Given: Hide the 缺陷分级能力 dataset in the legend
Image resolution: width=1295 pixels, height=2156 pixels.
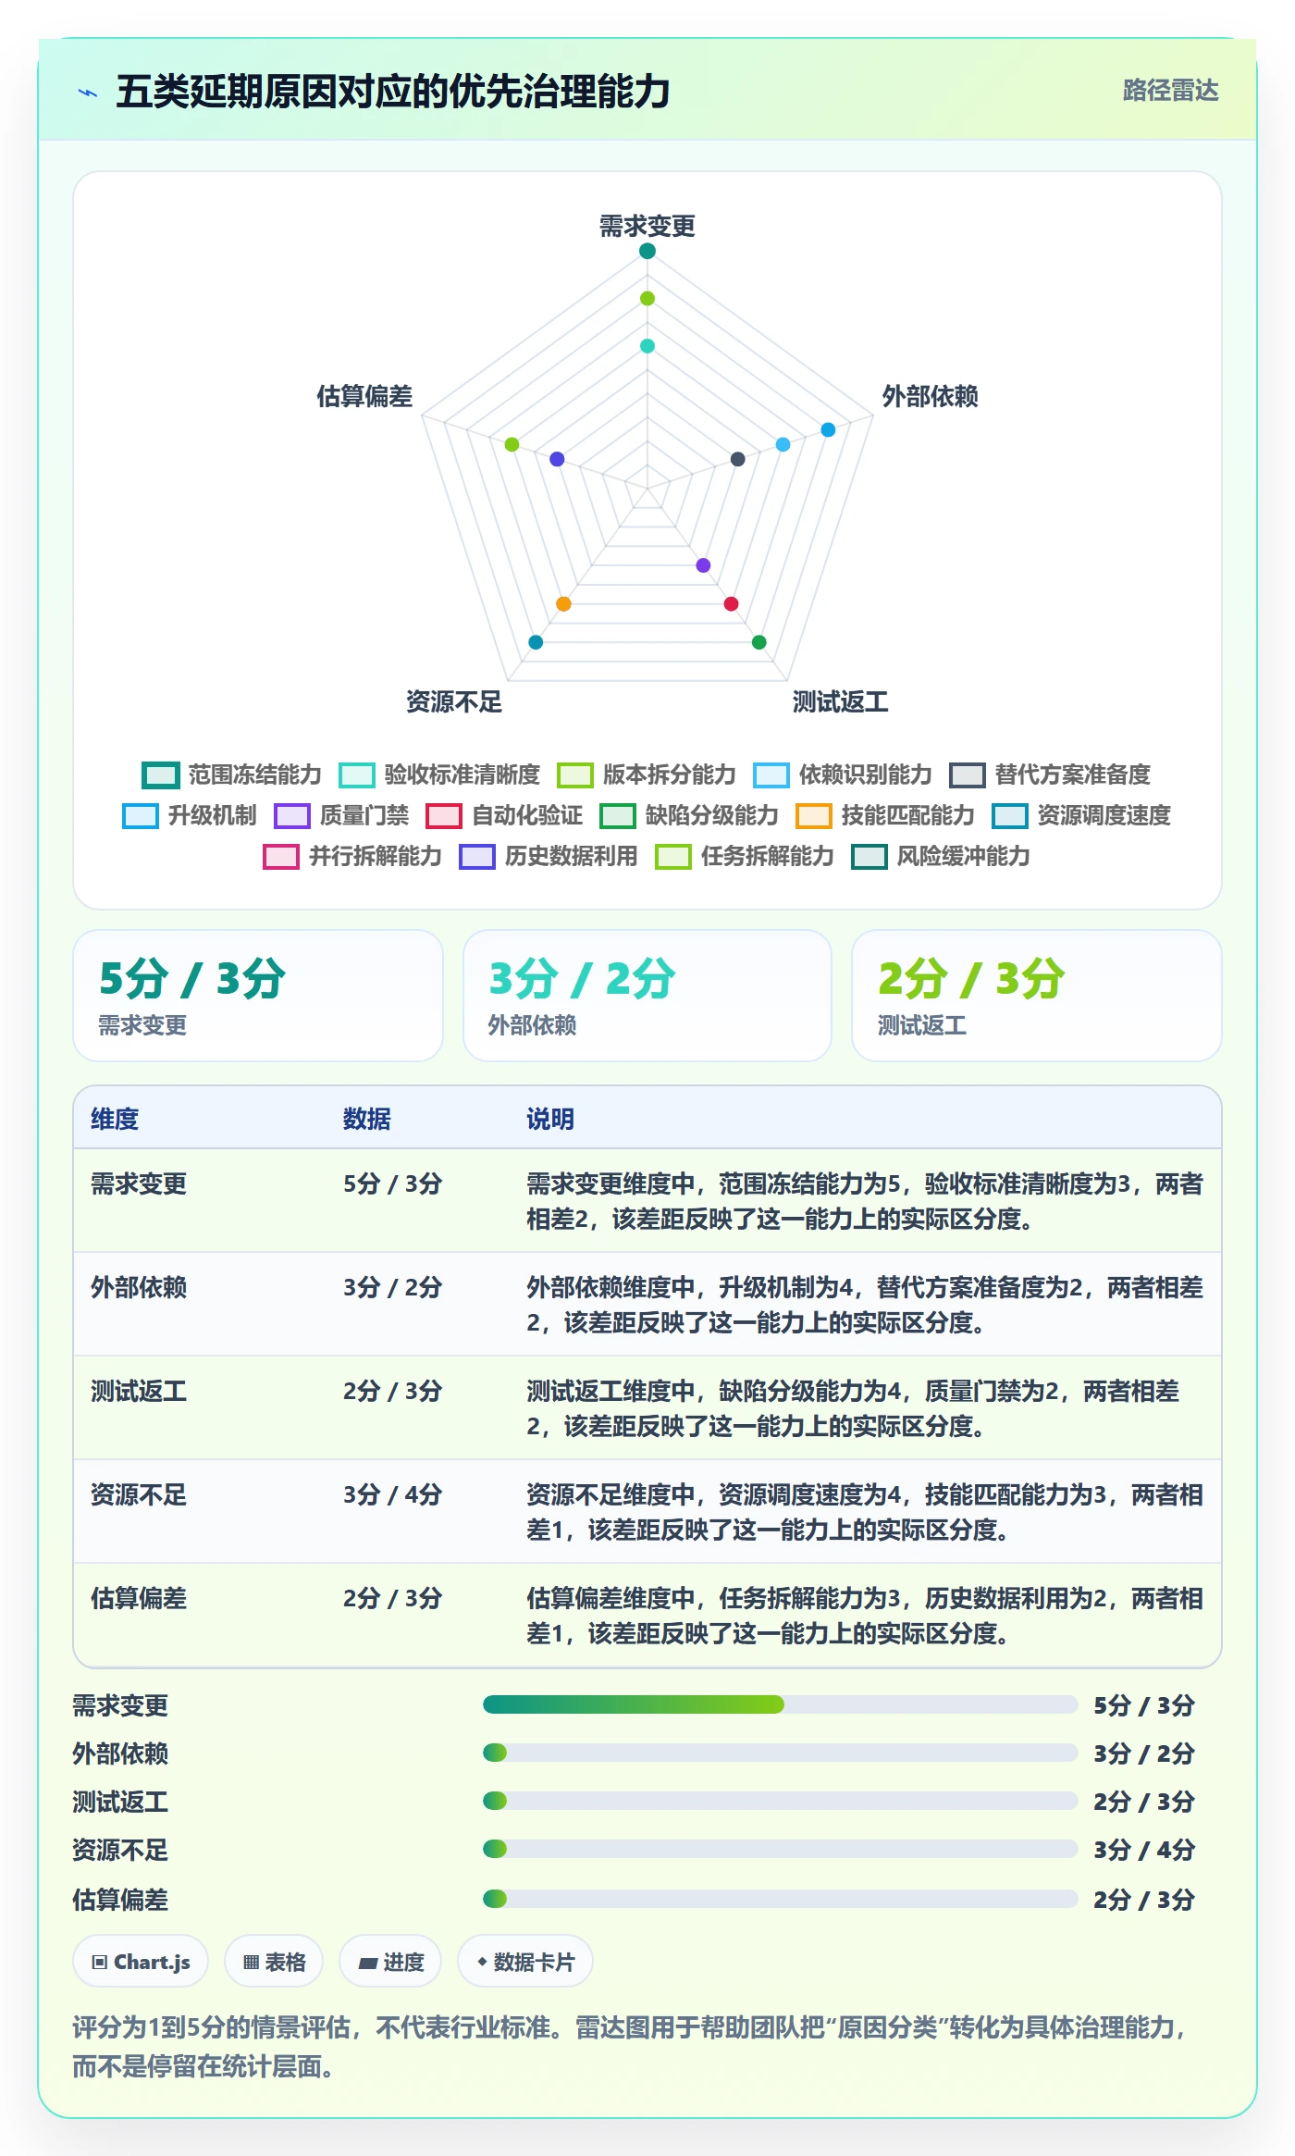Looking at the screenshot, I should [689, 815].
